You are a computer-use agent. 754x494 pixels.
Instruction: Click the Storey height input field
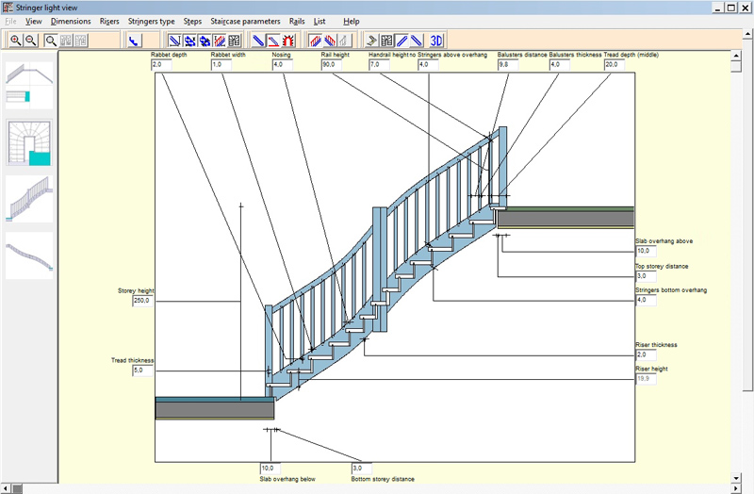pyautogui.click(x=143, y=302)
